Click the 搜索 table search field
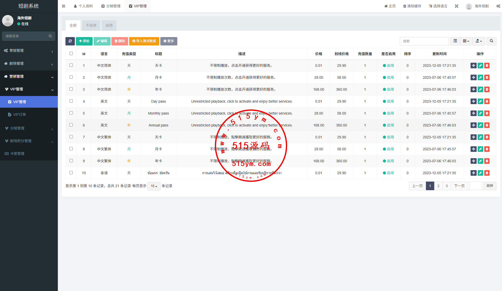Viewport: 502px width, 291px height. pyautogui.click(x=424, y=41)
